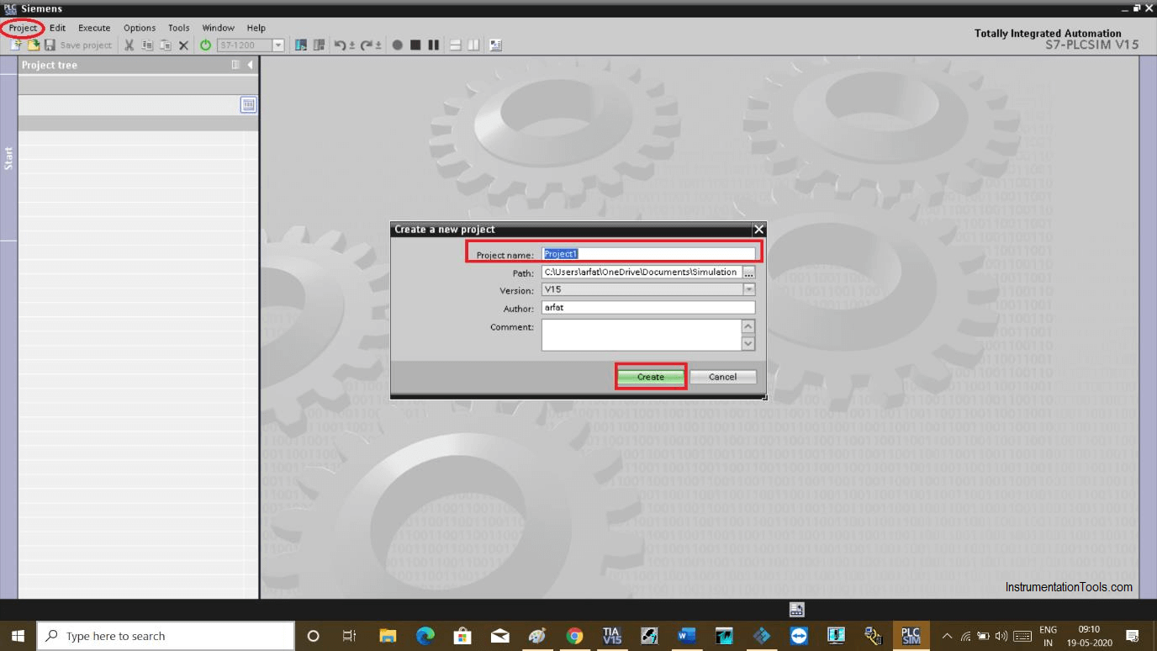Image resolution: width=1157 pixels, height=651 pixels.
Task: Click the Paste icon in toolbar
Action: coord(166,45)
